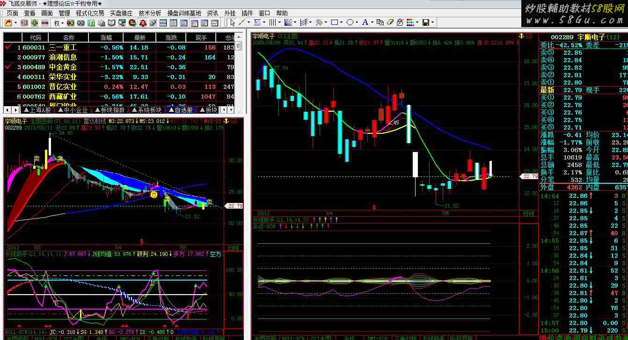Sort by the 名称 column header
Image resolution: width=628 pixels, height=340 pixels.
(x=69, y=37)
